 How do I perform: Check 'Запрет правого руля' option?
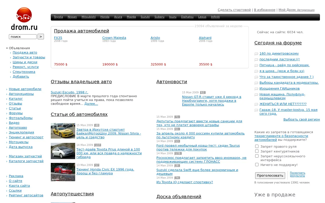tap(257, 146)
